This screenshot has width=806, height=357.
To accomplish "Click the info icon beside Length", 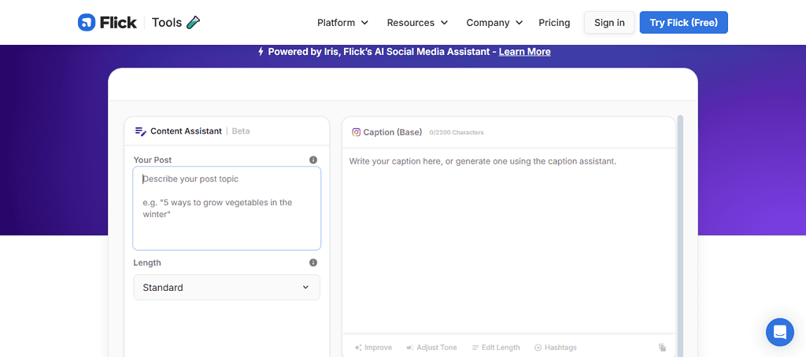I will 313,263.
